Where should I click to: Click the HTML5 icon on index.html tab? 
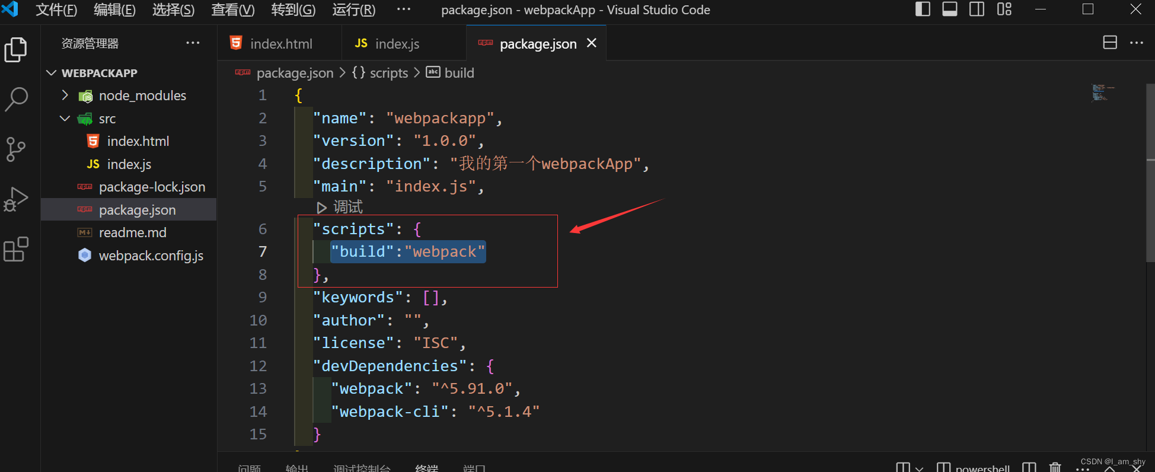pos(236,43)
